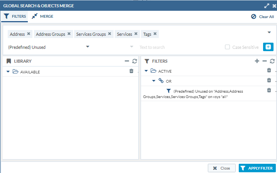Image resolution: width=277 pixels, height=173 pixels.
Task: Collapse all with Library minus icon
Action: point(127,61)
